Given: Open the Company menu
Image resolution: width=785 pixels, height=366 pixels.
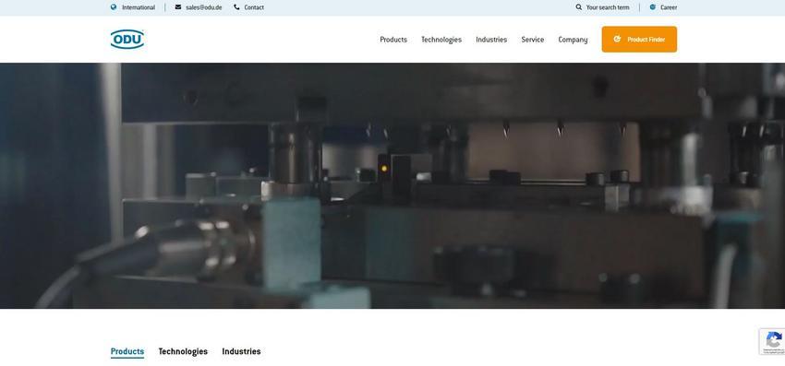Looking at the screenshot, I should click(x=573, y=40).
